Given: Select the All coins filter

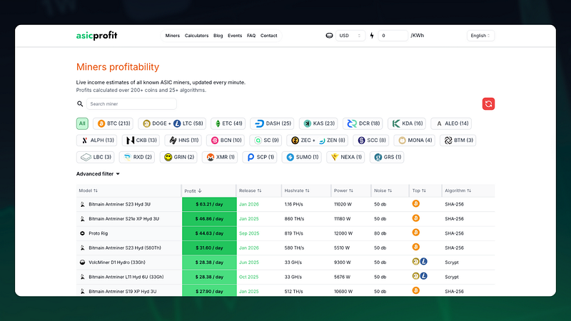Looking at the screenshot, I should point(82,123).
